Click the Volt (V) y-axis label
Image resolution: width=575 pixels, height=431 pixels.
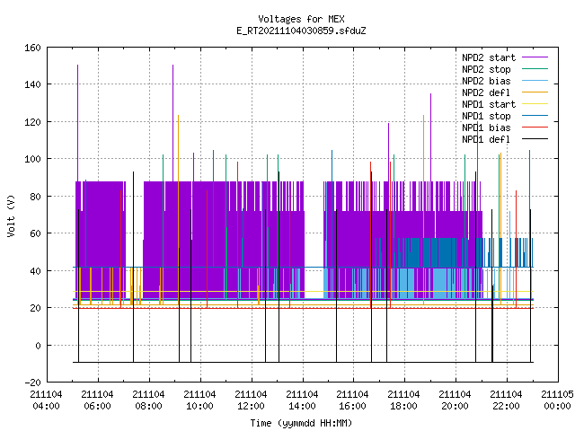click(11, 216)
